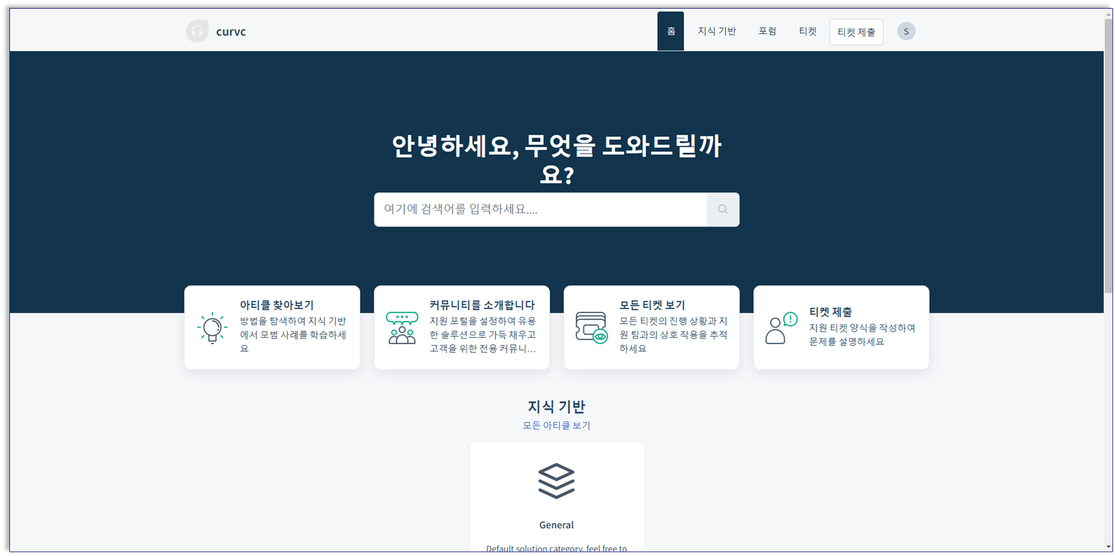Screen dimensions: 1115x556
Task: Click the 티켓 제출 card title
Action: (830, 312)
